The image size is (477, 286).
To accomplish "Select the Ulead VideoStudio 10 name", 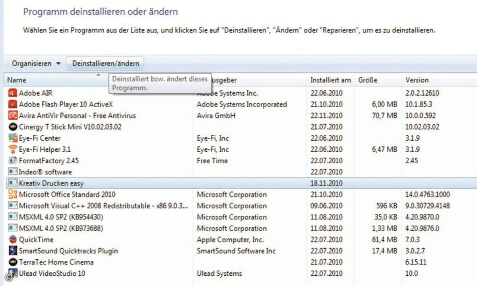I will point(52,273).
